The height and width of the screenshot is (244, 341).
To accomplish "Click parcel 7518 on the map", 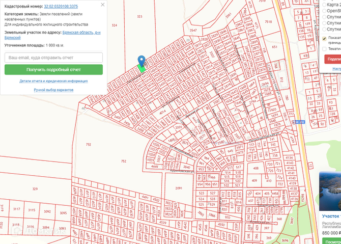I will (x=268, y=22).
